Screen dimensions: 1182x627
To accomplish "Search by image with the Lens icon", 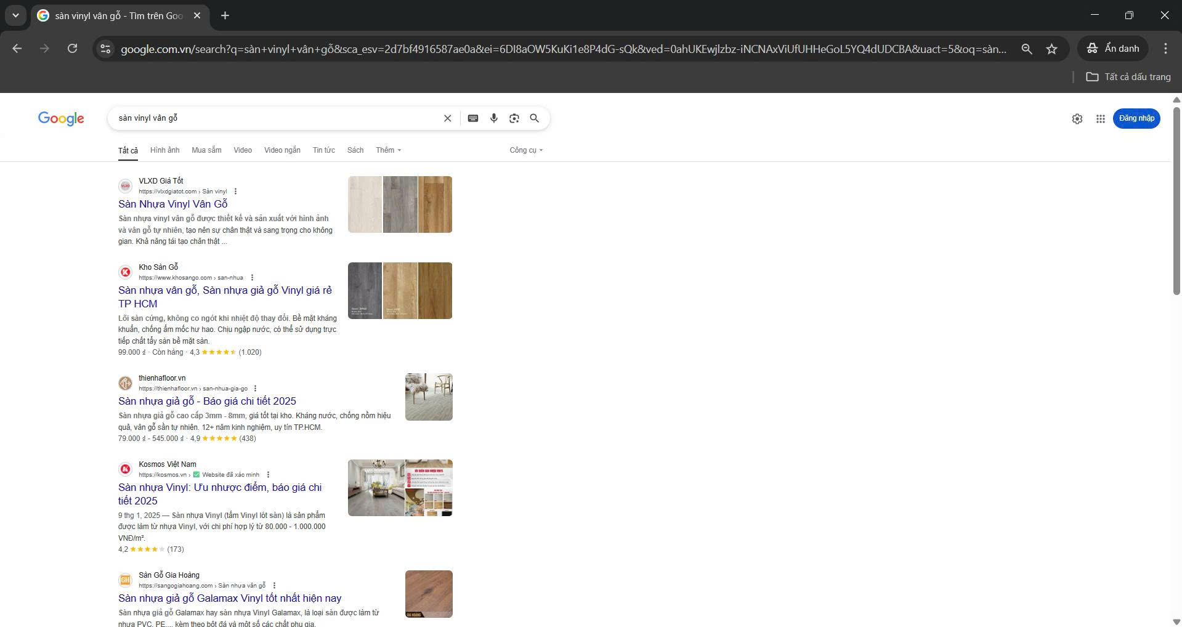I will (x=514, y=118).
